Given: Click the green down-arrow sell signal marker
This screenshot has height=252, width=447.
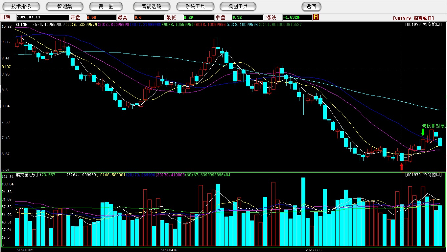Looking at the screenshot, I should 423,132.
